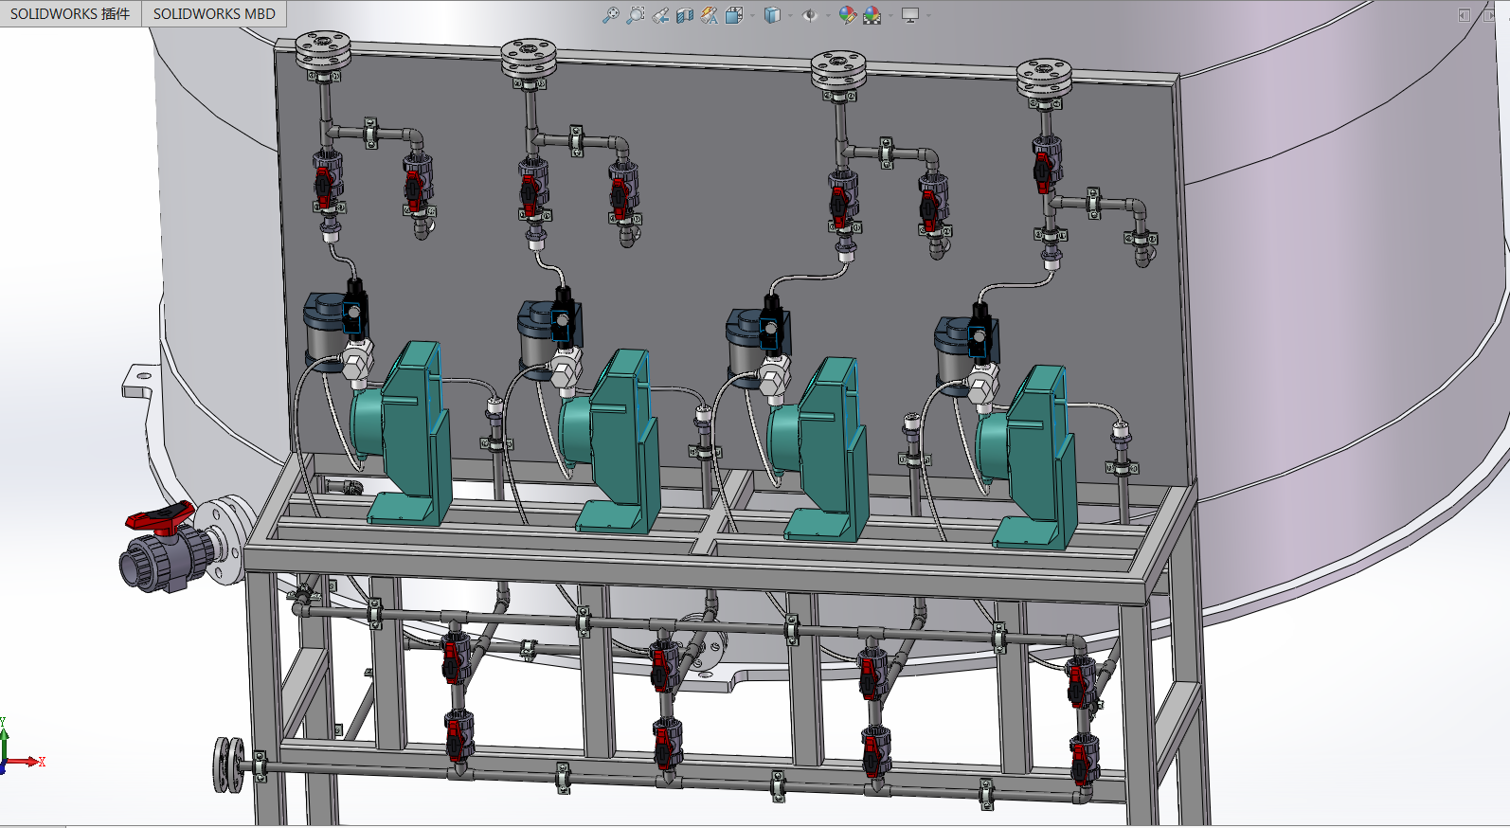
Task: Click the Hide/Show Items eye icon
Action: click(810, 15)
